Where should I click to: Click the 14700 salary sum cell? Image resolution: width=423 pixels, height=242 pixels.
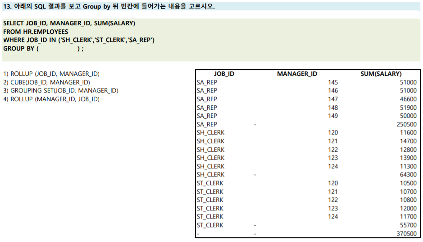408,141
